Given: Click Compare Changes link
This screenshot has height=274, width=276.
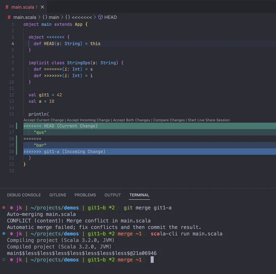Looking at the screenshot, I should coord(169,120).
